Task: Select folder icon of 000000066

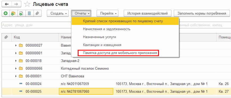Action: point(21,69)
